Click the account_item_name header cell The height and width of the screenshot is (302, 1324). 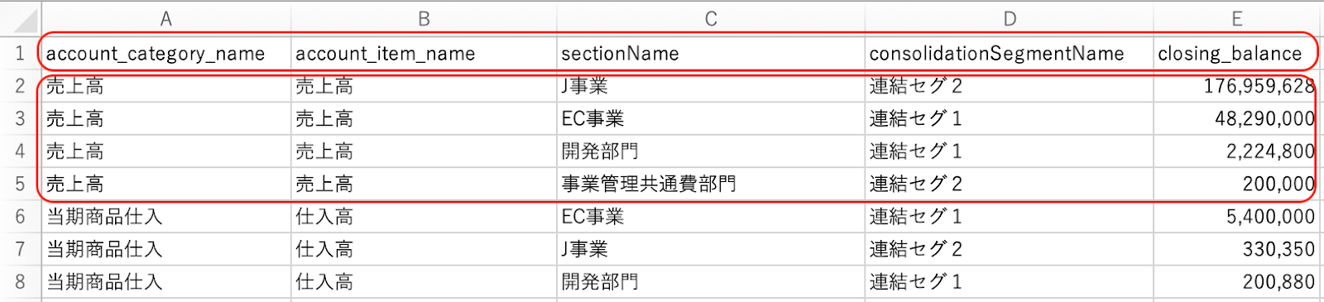tap(424, 54)
